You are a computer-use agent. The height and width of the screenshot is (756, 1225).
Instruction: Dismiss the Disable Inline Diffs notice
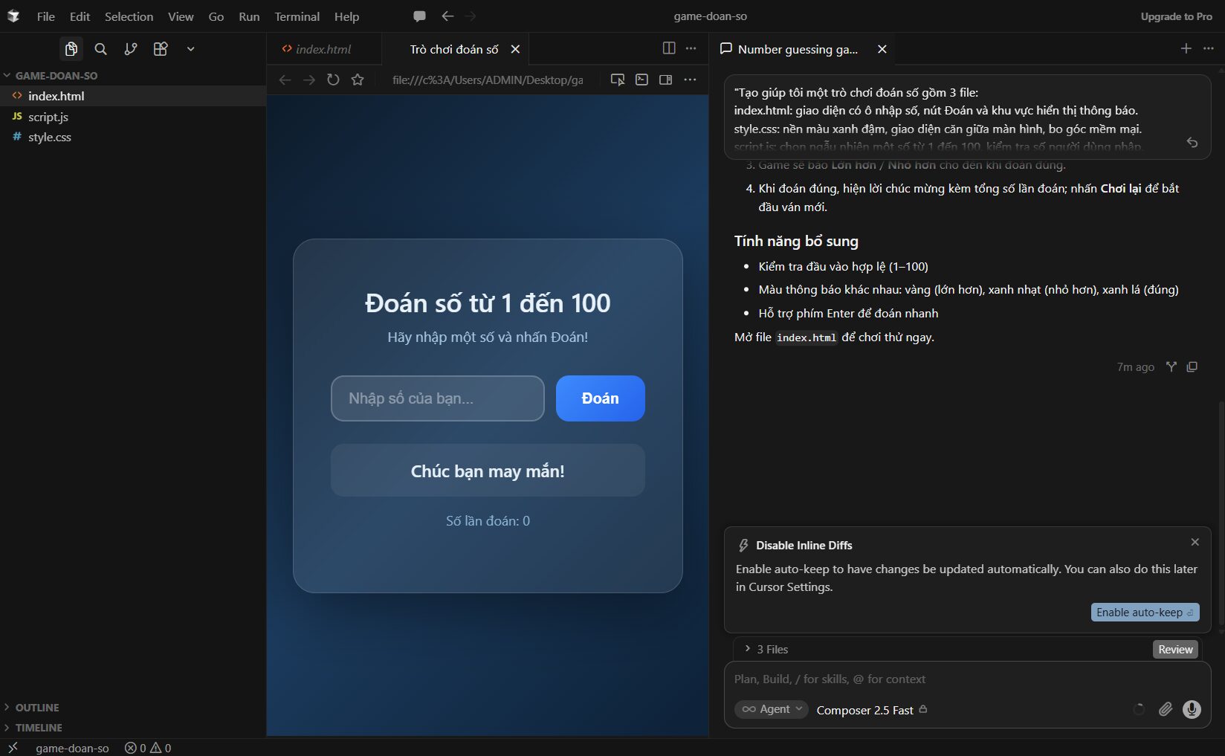(x=1195, y=542)
